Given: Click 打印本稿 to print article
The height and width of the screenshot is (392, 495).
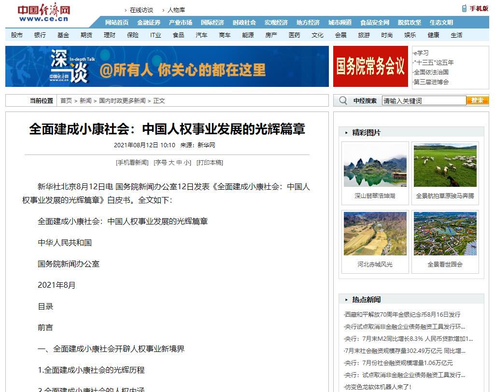Looking at the screenshot, I should coord(210,163).
